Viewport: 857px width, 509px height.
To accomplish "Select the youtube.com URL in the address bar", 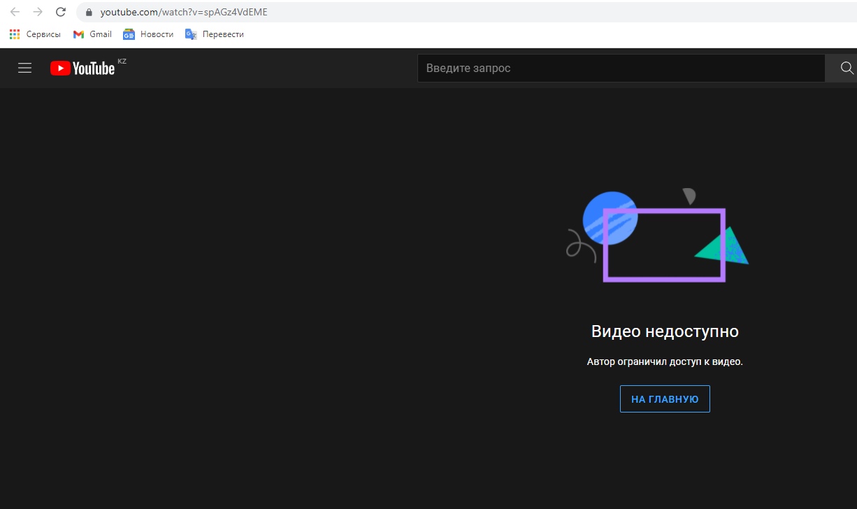I will click(x=184, y=13).
